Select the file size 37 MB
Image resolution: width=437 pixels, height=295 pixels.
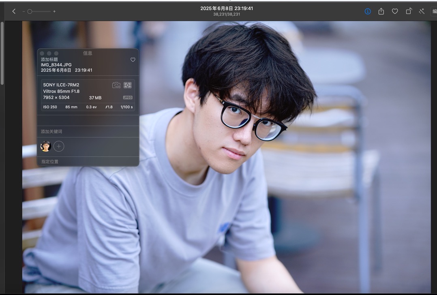click(95, 98)
